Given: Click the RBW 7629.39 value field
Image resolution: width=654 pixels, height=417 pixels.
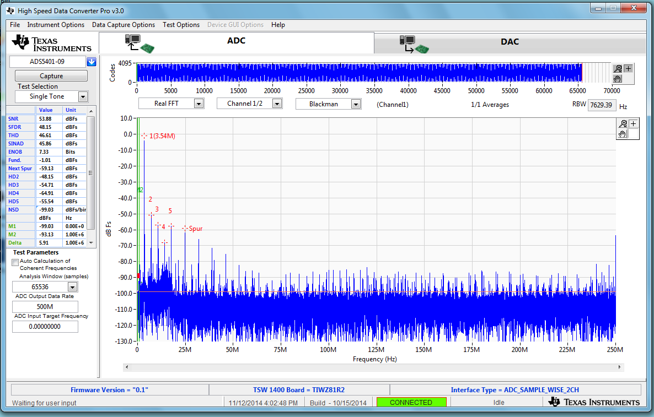Looking at the screenshot, I should coord(602,105).
